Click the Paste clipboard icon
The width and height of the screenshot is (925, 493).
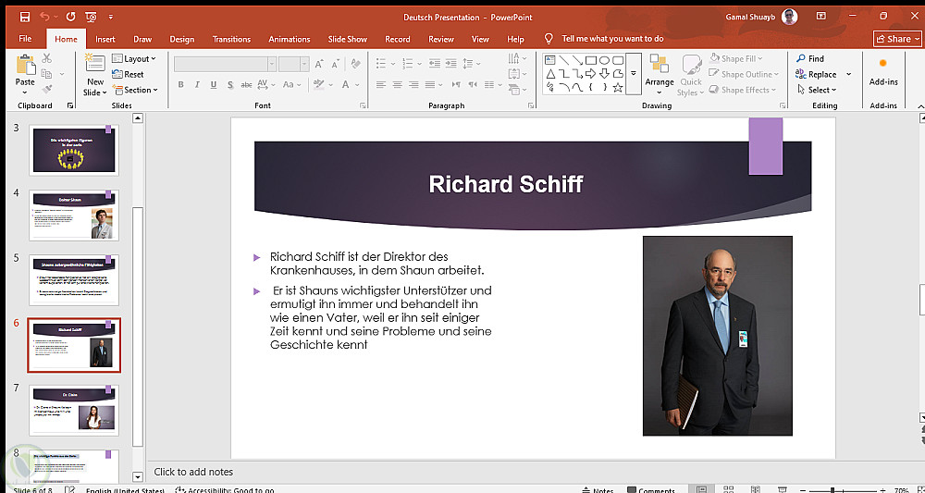tap(25, 67)
